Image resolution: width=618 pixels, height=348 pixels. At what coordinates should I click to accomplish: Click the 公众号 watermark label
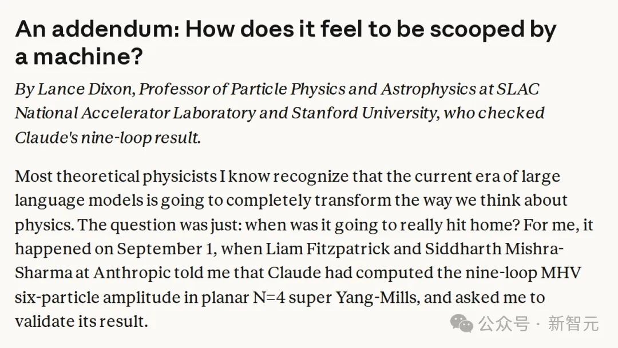(504, 324)
